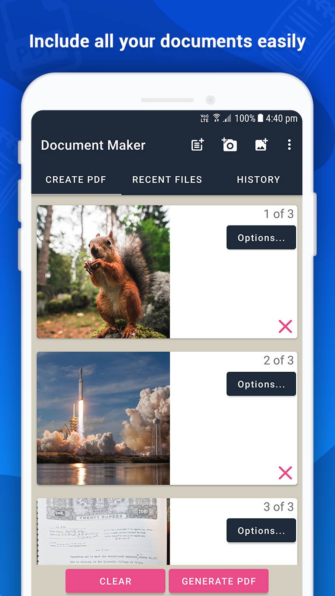Tap the 100% battery percentage text
The height and width of the screenshot is (596, 335).
tap(245, 118)
